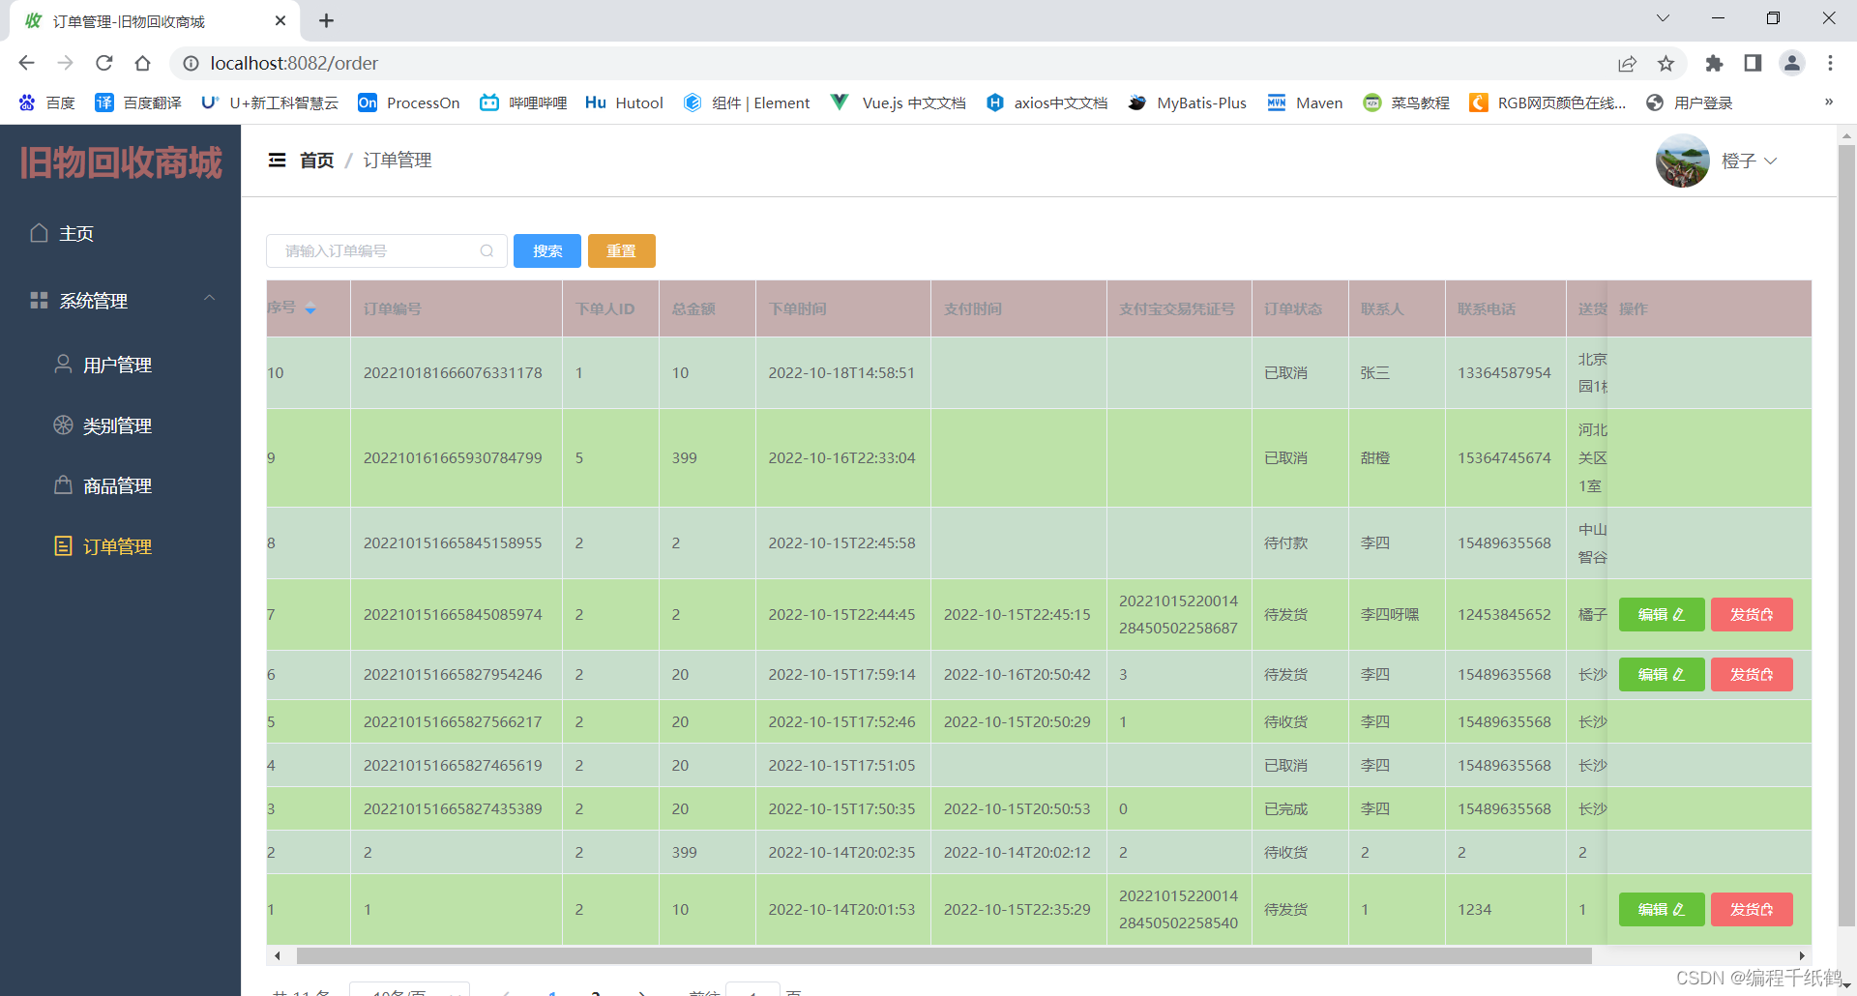Click 编辑 button for order row 1

tap(1661, 909)
